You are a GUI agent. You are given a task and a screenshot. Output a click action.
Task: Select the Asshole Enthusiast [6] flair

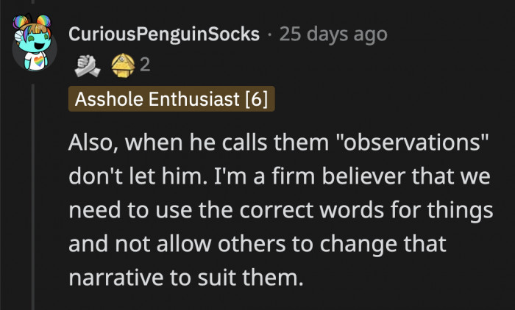(x=171, y=98)
